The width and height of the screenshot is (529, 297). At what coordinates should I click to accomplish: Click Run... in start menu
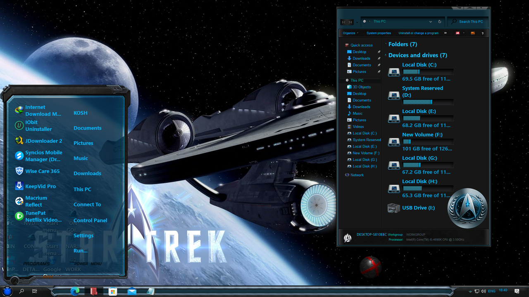click(x=81, y=251)
